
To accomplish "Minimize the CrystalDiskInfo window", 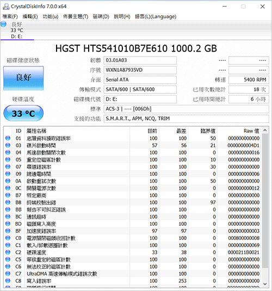I will point(225,7).
